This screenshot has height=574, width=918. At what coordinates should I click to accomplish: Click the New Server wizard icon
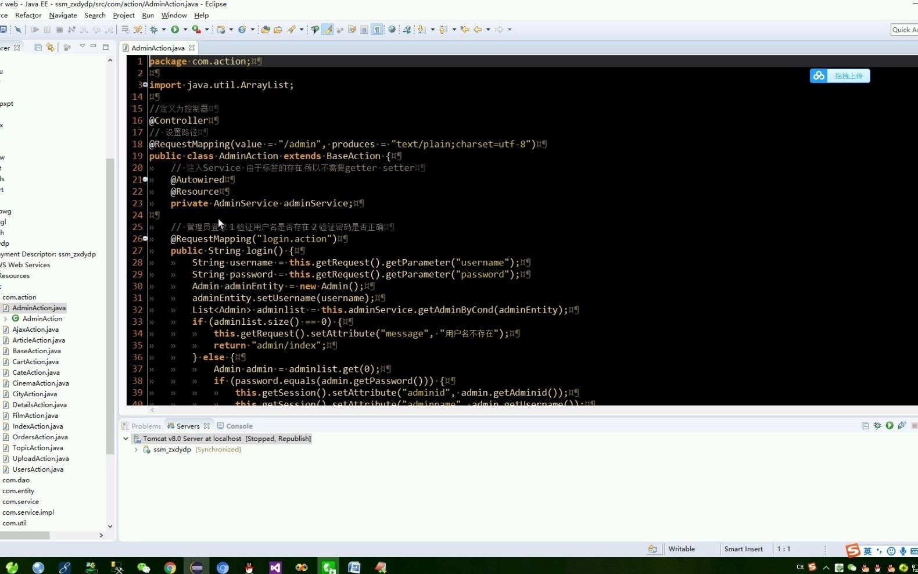(221, 29)
